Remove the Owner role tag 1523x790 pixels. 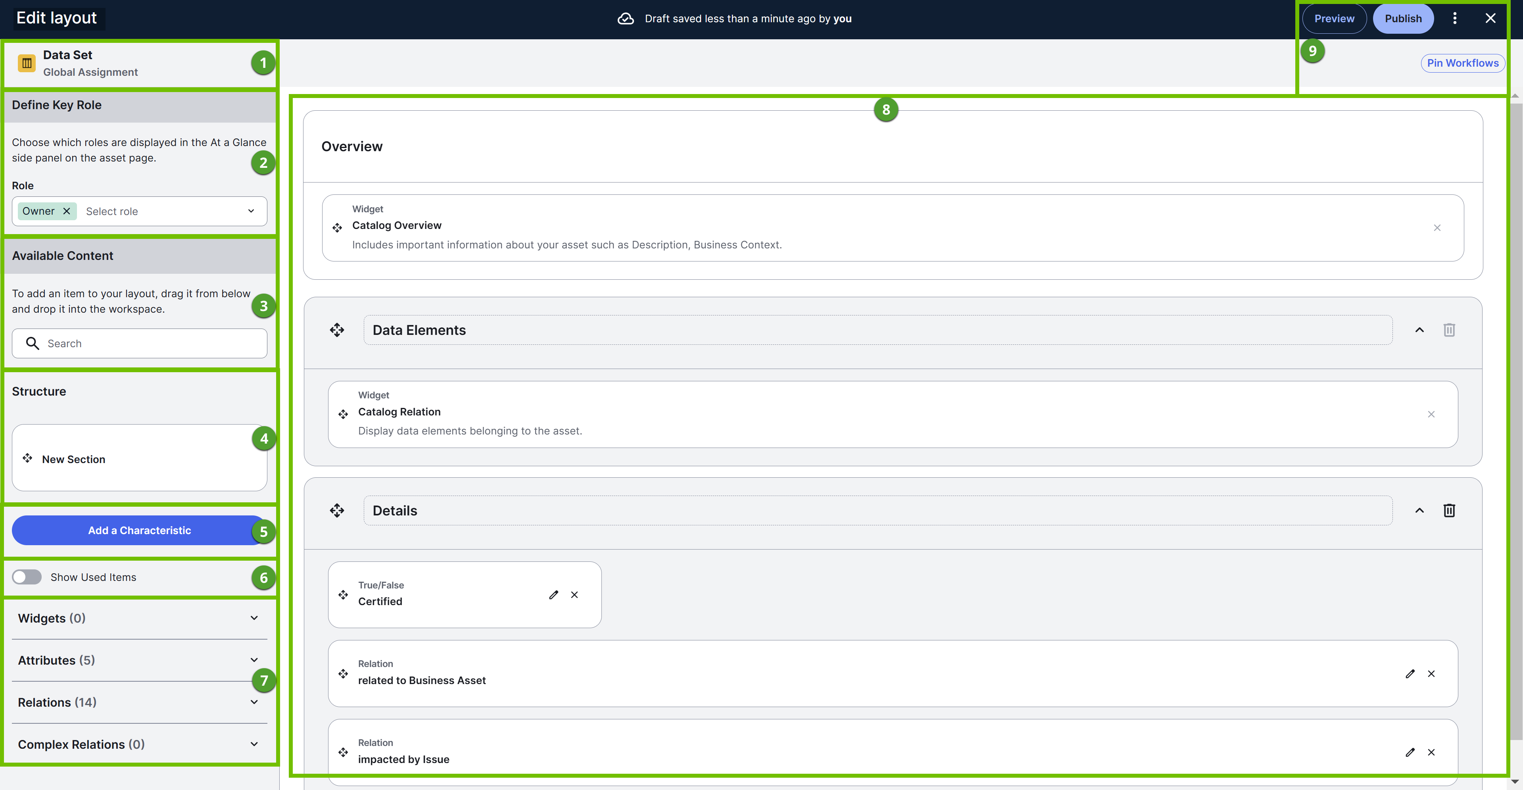67,211
